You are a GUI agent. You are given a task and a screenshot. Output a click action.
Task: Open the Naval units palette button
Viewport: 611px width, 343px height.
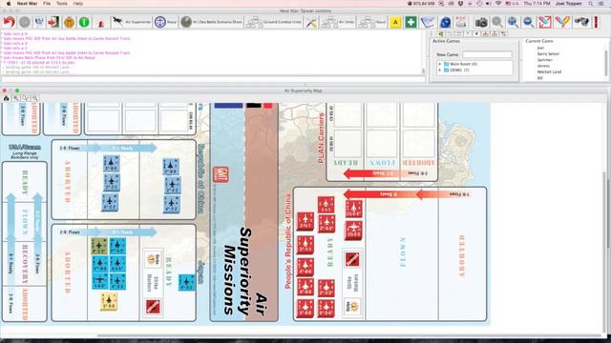(x=371, y=22)
